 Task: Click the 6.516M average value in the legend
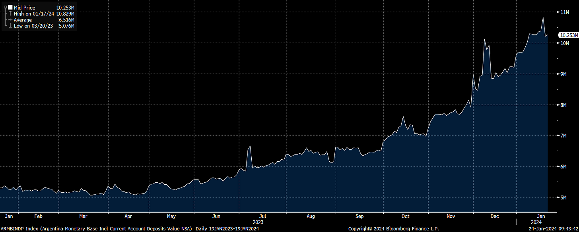[67, 20]
